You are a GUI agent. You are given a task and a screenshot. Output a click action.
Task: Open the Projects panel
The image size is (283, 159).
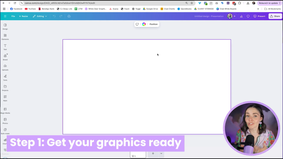[x=5, y=88]
